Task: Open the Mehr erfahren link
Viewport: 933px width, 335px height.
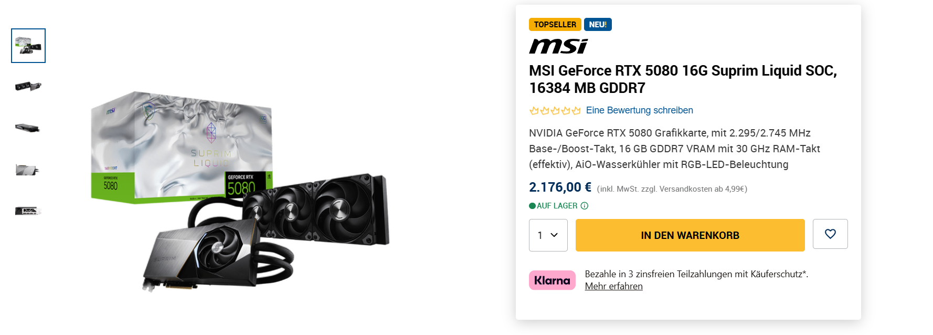Action: tap(614, 286)
